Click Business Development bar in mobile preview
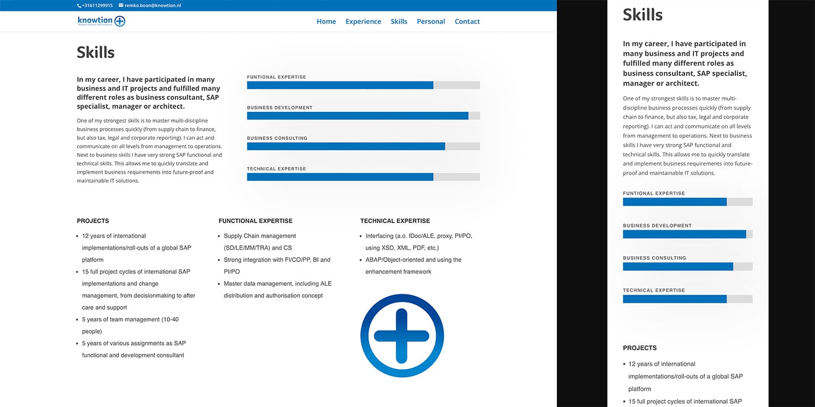 pyautogui.click(x=687, y=234)
